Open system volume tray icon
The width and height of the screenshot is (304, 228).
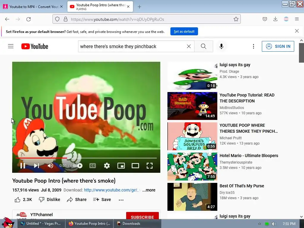coord(274,224)
